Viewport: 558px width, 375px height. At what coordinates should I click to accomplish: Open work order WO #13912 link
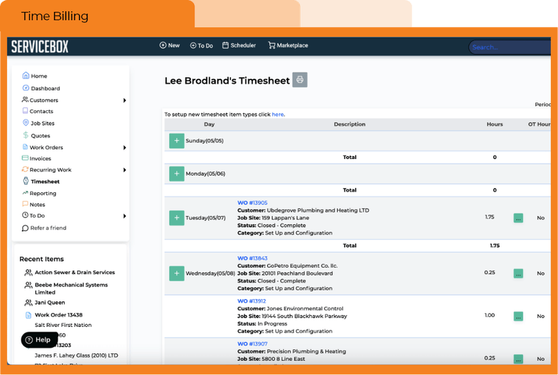252,300
